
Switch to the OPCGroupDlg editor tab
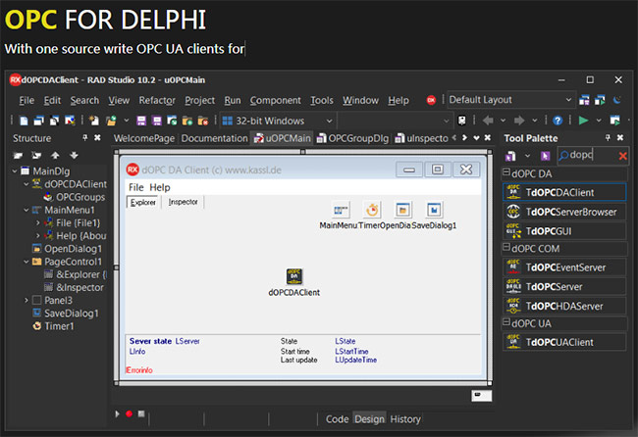(x=353, y=138)
